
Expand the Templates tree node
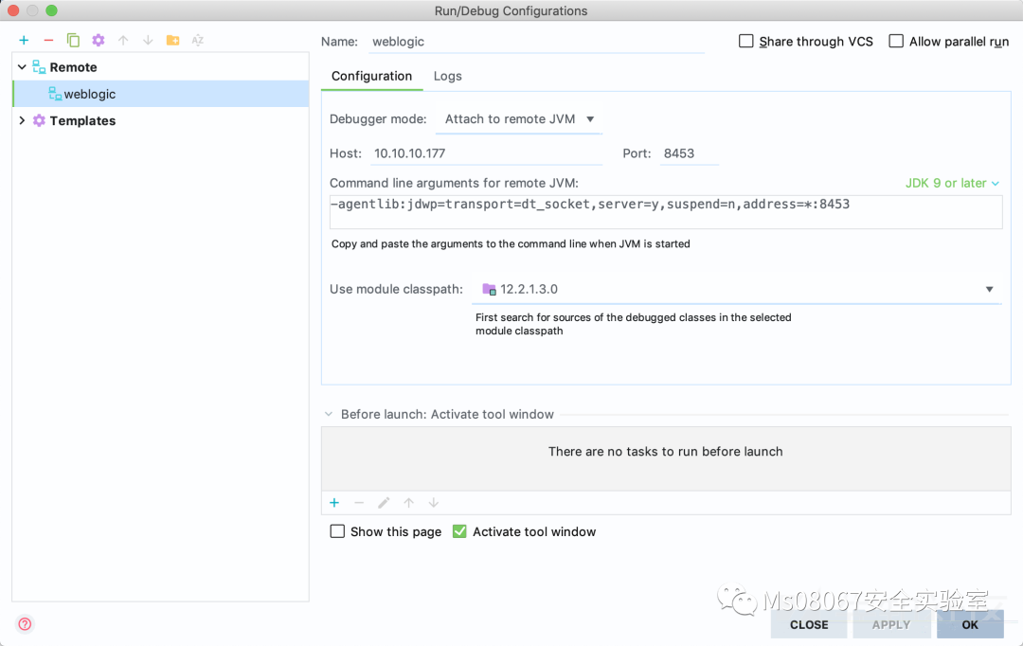point(22,120)
